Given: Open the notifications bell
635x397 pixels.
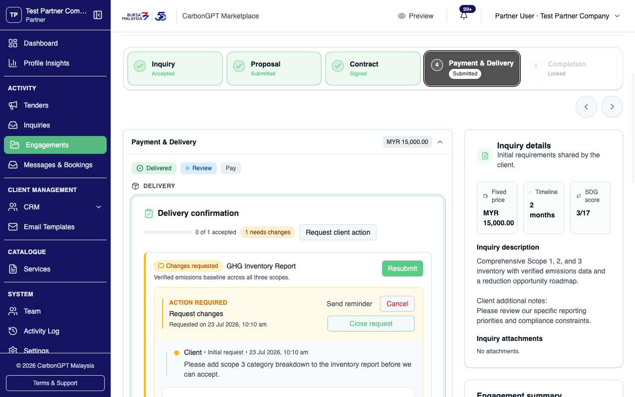Looking at the screenshot, I should click(x=464, y=16).
